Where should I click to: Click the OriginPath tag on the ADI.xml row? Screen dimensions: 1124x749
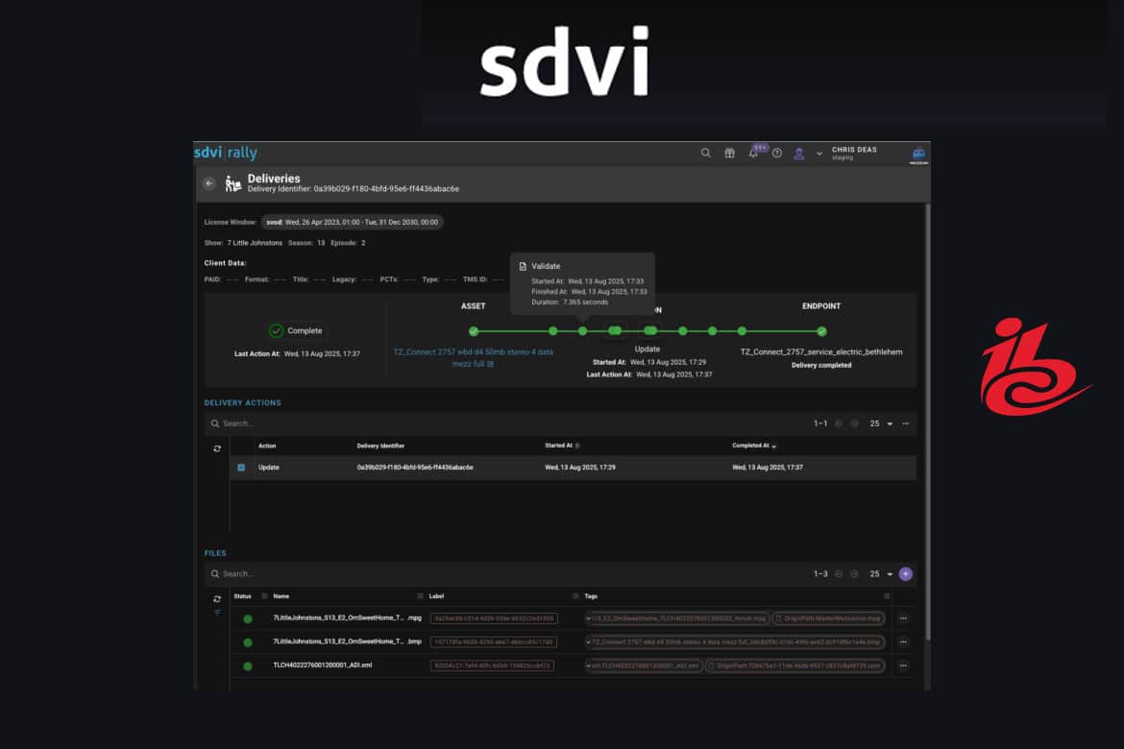coord(795,665)
